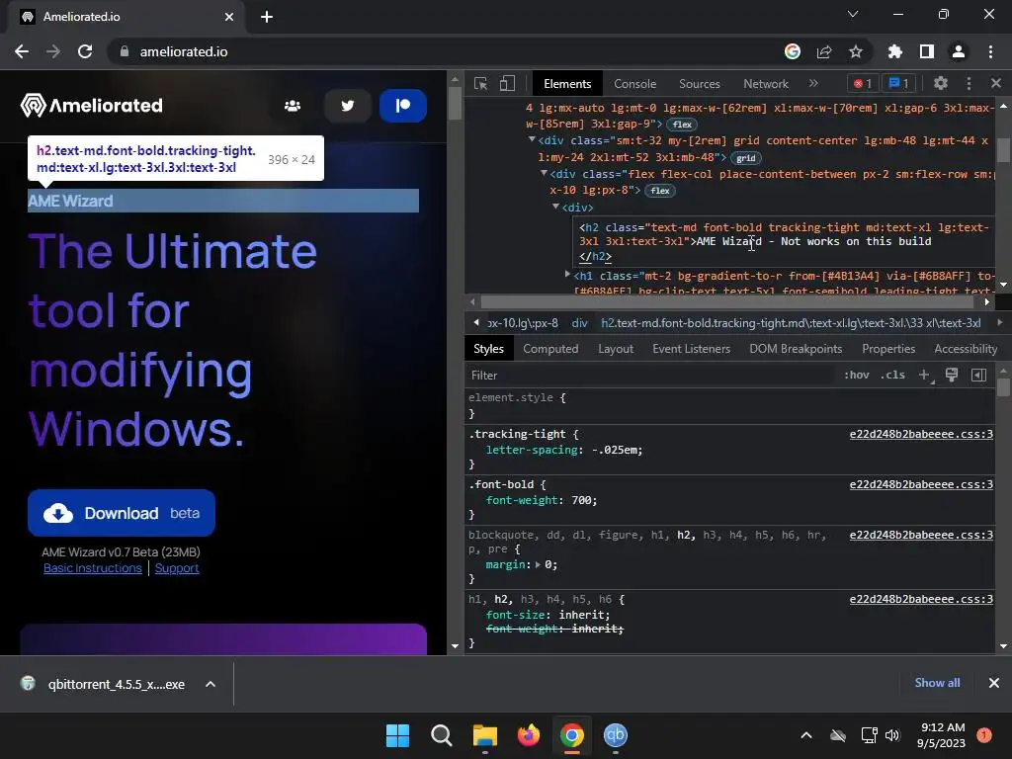Select the inspect element picker tool
The width and height of the screenshot is (1012, 759).
click(x=481, y=83)
